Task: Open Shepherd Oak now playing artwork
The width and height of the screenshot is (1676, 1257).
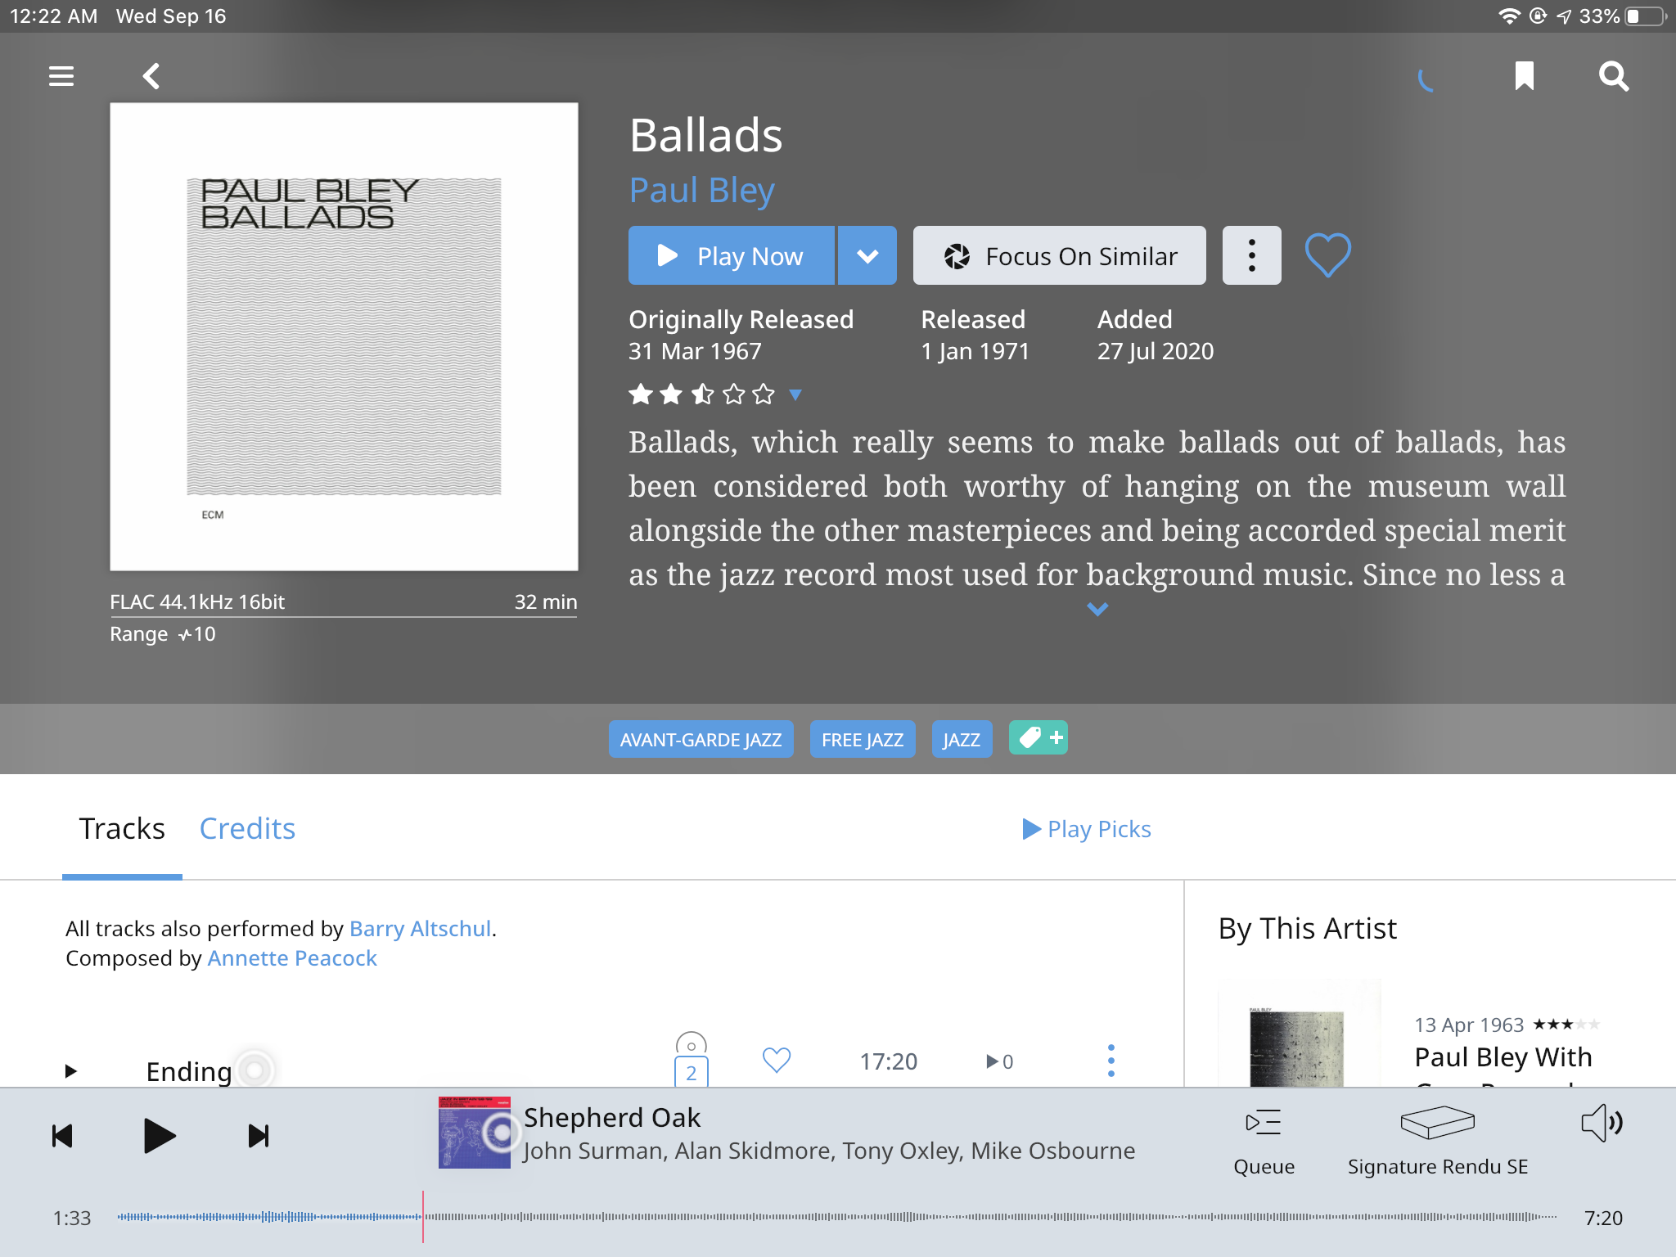Action: pyautogui.click(x=475, y=1133)
